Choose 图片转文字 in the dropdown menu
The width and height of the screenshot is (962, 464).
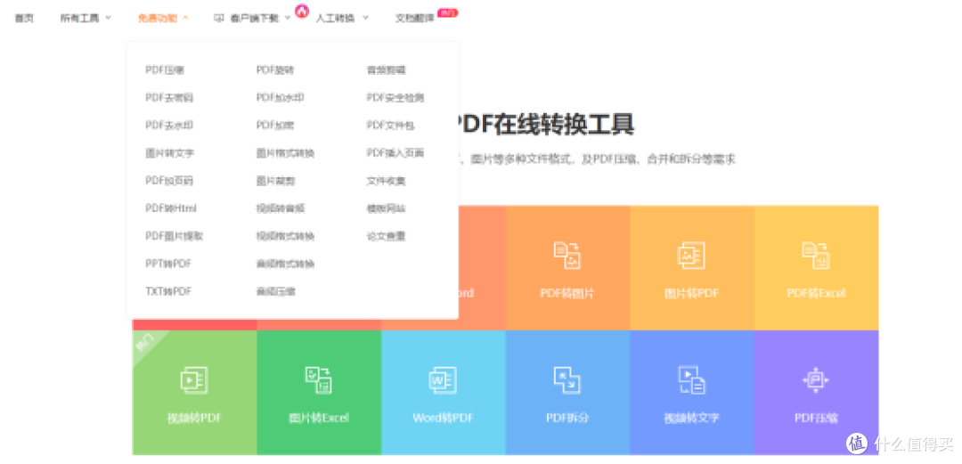pyautogui.click(x=170, y=153)
